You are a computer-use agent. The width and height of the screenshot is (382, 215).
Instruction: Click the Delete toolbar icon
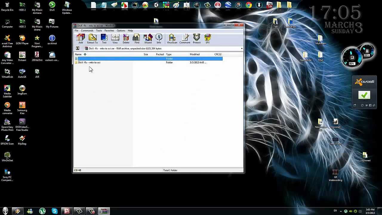tap(126, 39)
